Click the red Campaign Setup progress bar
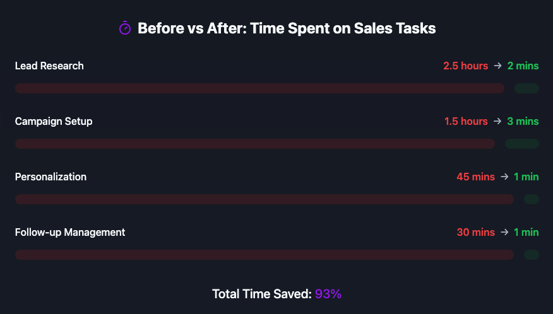Screen dimensions: 553x314 [255, 144]
